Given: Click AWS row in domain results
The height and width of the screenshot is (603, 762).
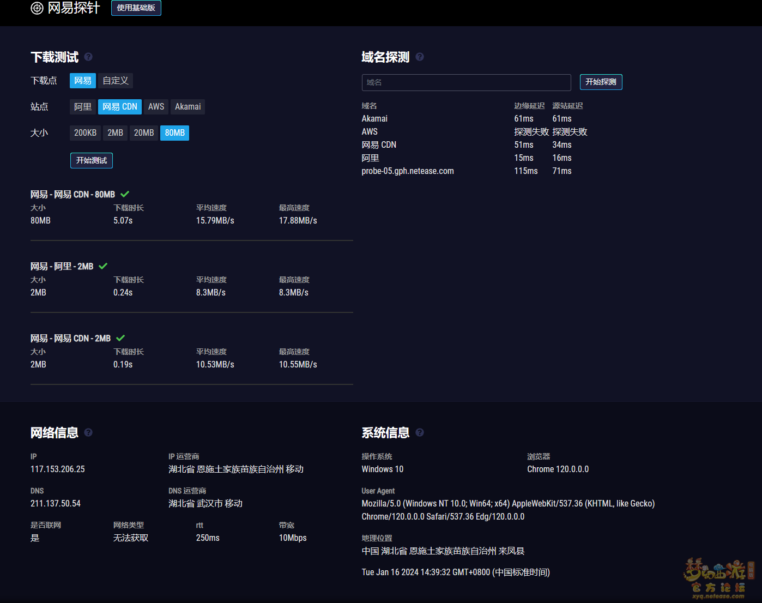Looking at the screenshot, I should (x=474, y=131).
